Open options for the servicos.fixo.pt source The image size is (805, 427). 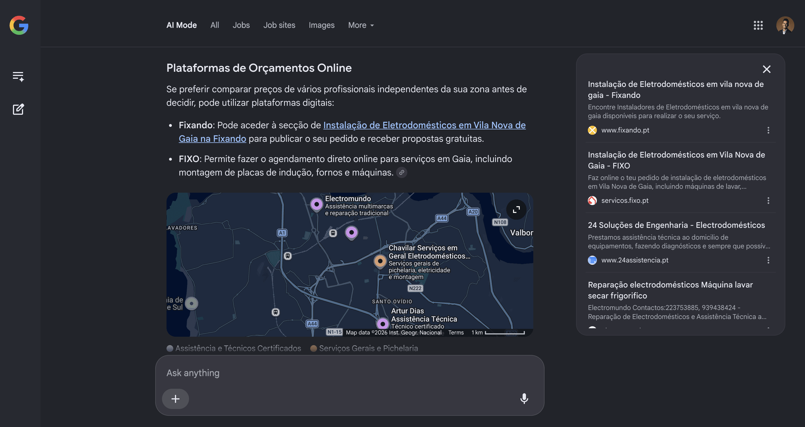click(x=768, y=201)
